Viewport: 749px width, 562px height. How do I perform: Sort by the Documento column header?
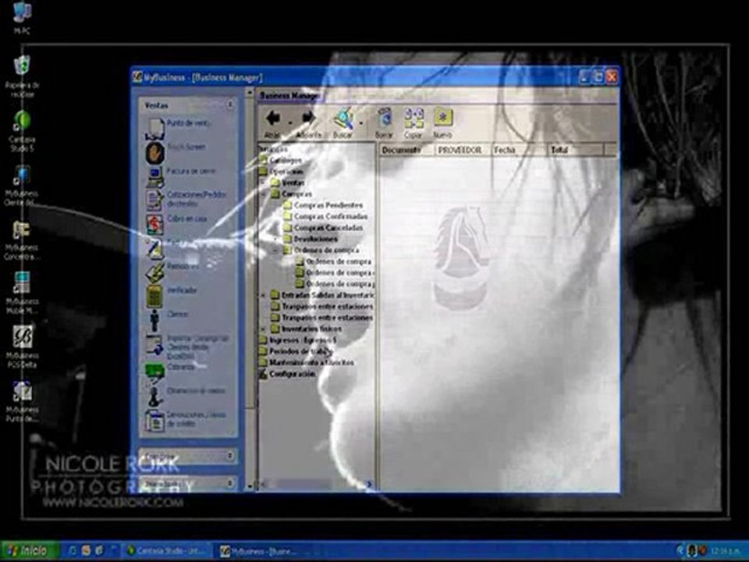click(x=407, y=150)
